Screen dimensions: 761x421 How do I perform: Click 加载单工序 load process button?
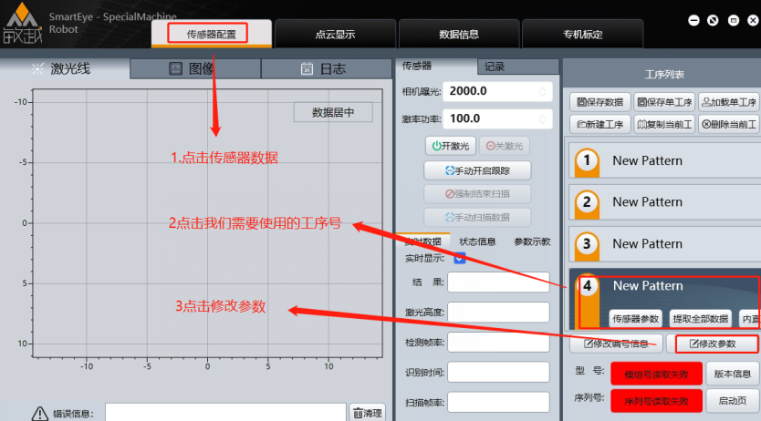pyautogui.click(x=727, y=101)
